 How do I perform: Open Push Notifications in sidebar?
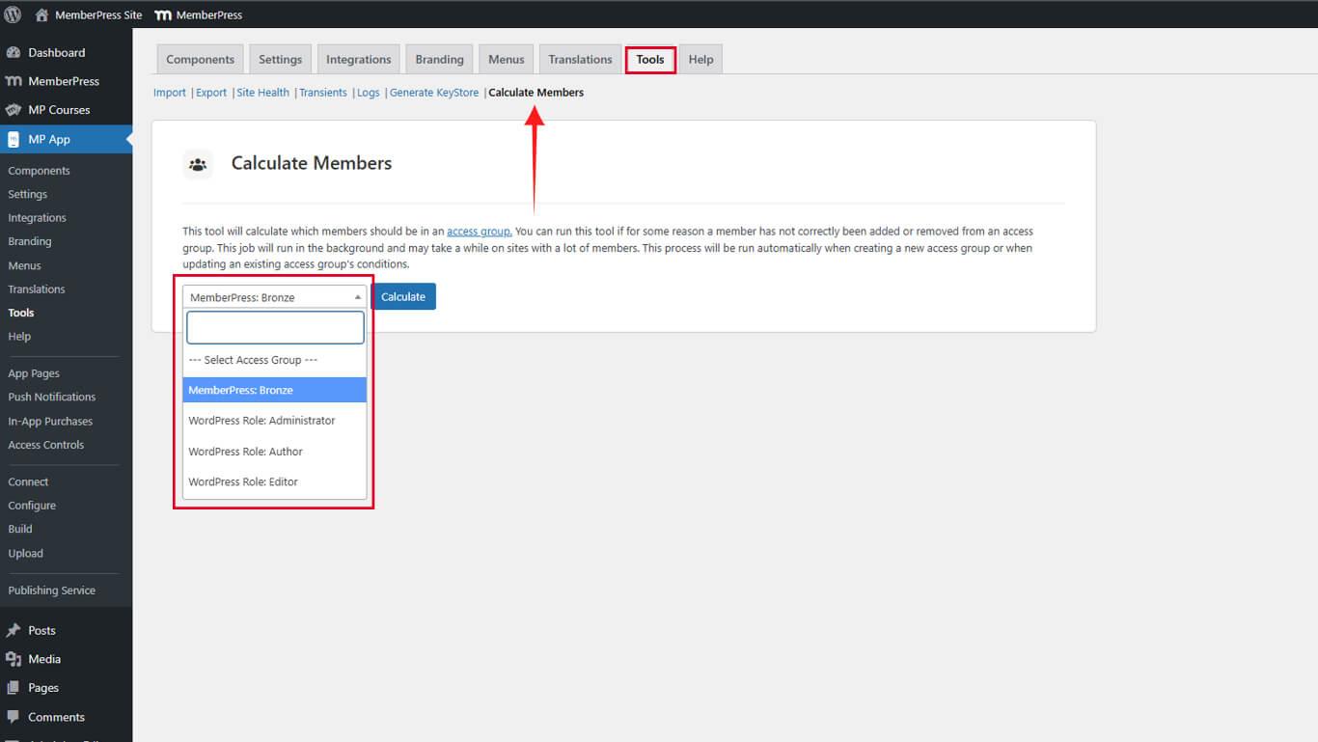point(52,397)
